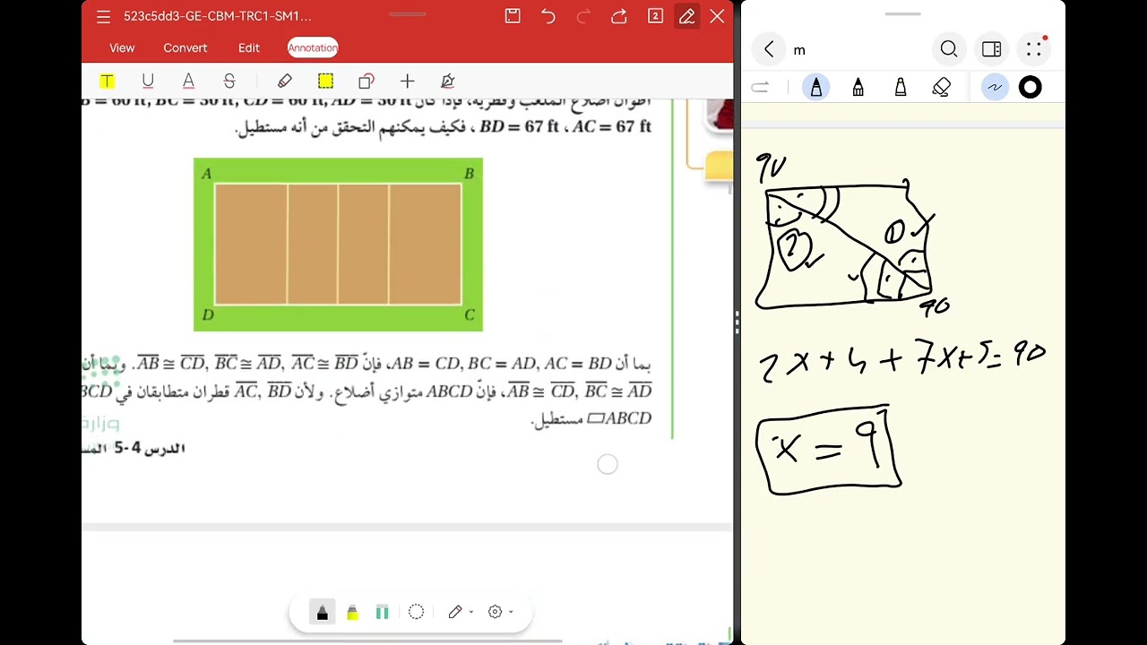Open the dropdown beside the eraser pencil tool
The height and width of the screenshot is (645, 1147).
point(471,612)
